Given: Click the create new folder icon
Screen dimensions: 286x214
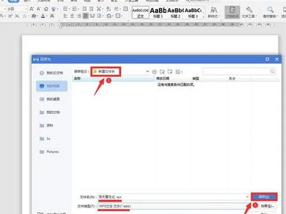Looking at the screenshot, I should (x=170, y=71).
